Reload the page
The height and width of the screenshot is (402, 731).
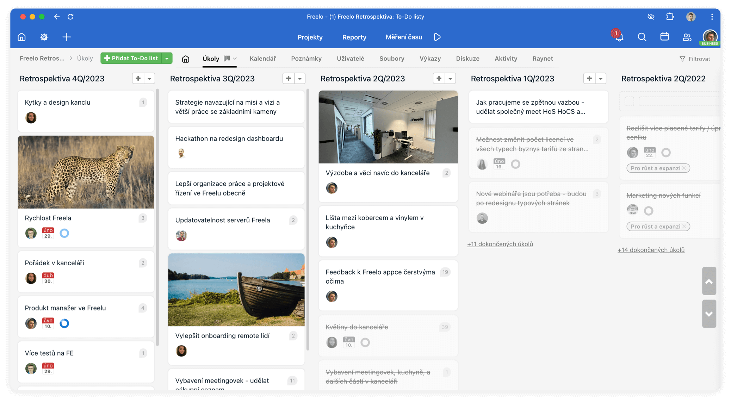[70, 17]
